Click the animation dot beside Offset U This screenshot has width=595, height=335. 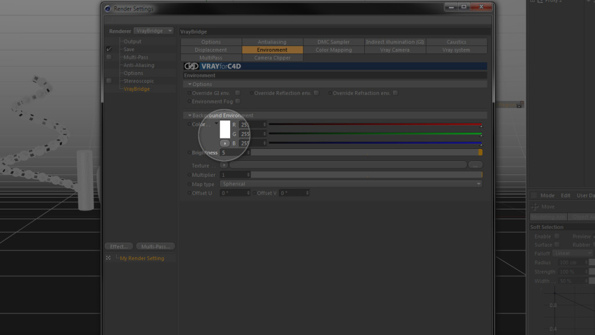pos(189,193)
